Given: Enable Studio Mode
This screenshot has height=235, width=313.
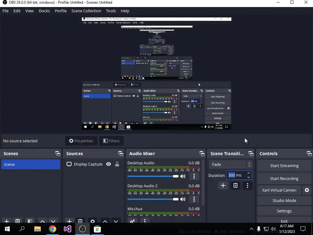Looking at the screenshot, I should pyautogui.click(x=284, y=200).
